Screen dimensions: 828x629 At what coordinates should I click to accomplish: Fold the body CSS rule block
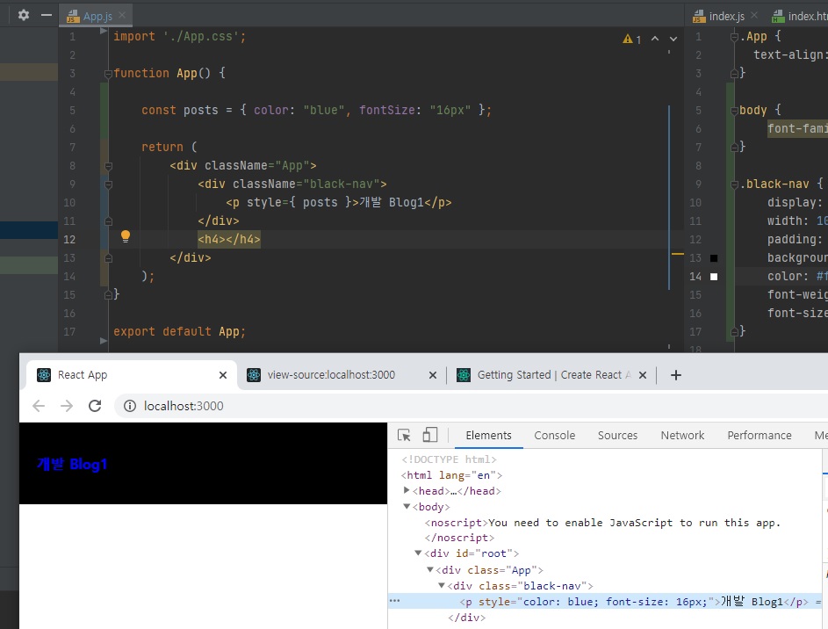pos(734,111)
